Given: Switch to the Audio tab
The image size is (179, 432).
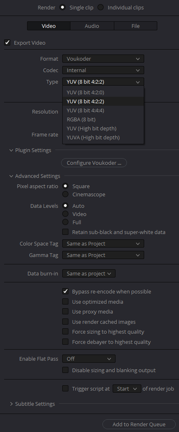Looking at the screenshot, I should click(92, 26).
